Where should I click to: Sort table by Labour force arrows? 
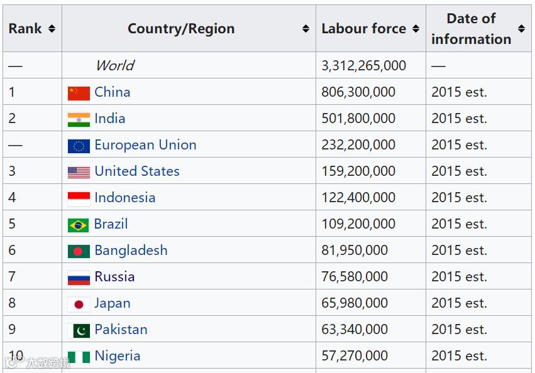coord(416,29)
